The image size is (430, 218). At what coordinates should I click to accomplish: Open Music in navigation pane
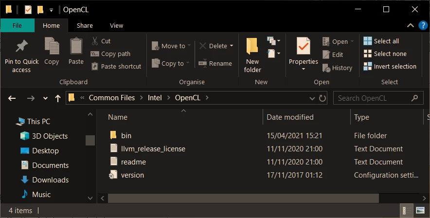(x=36, y=195)
